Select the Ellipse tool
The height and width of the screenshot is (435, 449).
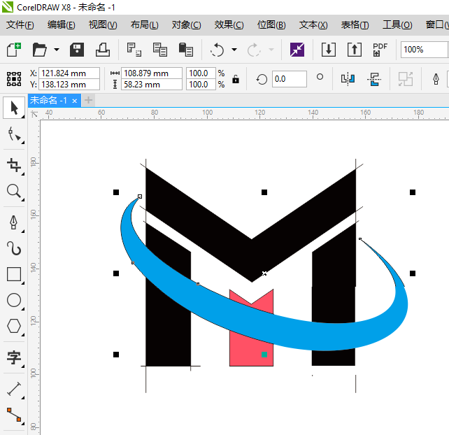click(13, 301)
